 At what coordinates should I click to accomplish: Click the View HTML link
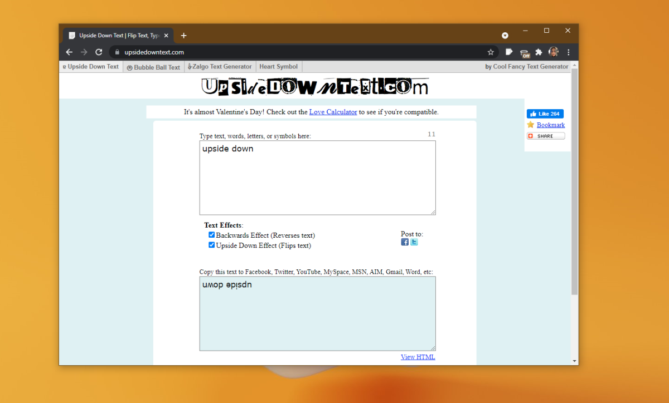418,357
